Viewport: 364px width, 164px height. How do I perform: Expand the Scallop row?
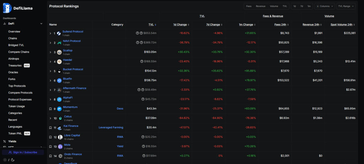50,52
